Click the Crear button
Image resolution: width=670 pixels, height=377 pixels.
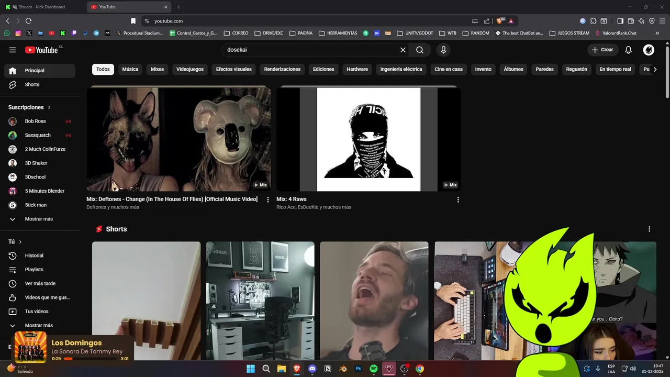pos(602,50)
